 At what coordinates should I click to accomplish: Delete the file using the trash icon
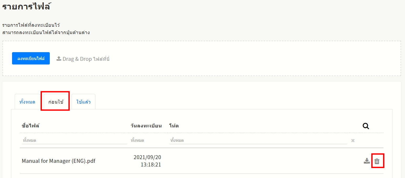click(377, 161)
